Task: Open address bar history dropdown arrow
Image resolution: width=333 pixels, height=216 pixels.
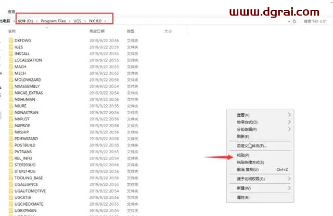Action: 289,21
